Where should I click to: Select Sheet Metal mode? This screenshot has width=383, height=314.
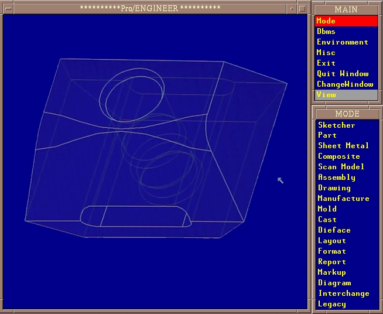347,146
